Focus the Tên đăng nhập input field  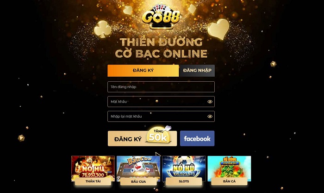click(x=161, y=87)
